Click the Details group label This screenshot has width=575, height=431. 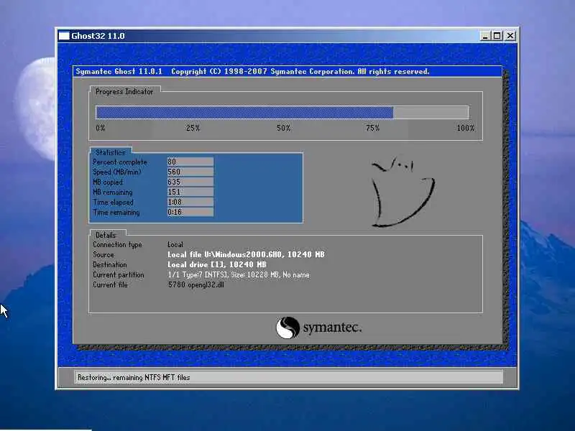tap(106, 235)
